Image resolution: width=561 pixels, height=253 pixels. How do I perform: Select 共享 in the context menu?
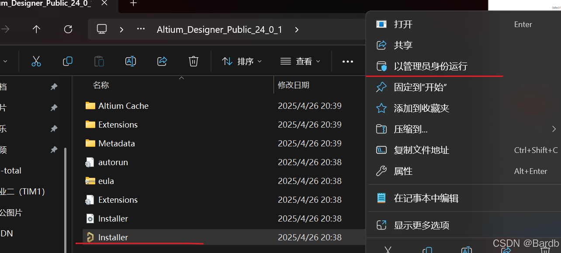[x=464, y=45]
